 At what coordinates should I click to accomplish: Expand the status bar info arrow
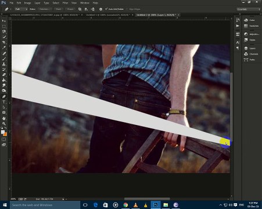pyautogui.click(x=63, y=199)
